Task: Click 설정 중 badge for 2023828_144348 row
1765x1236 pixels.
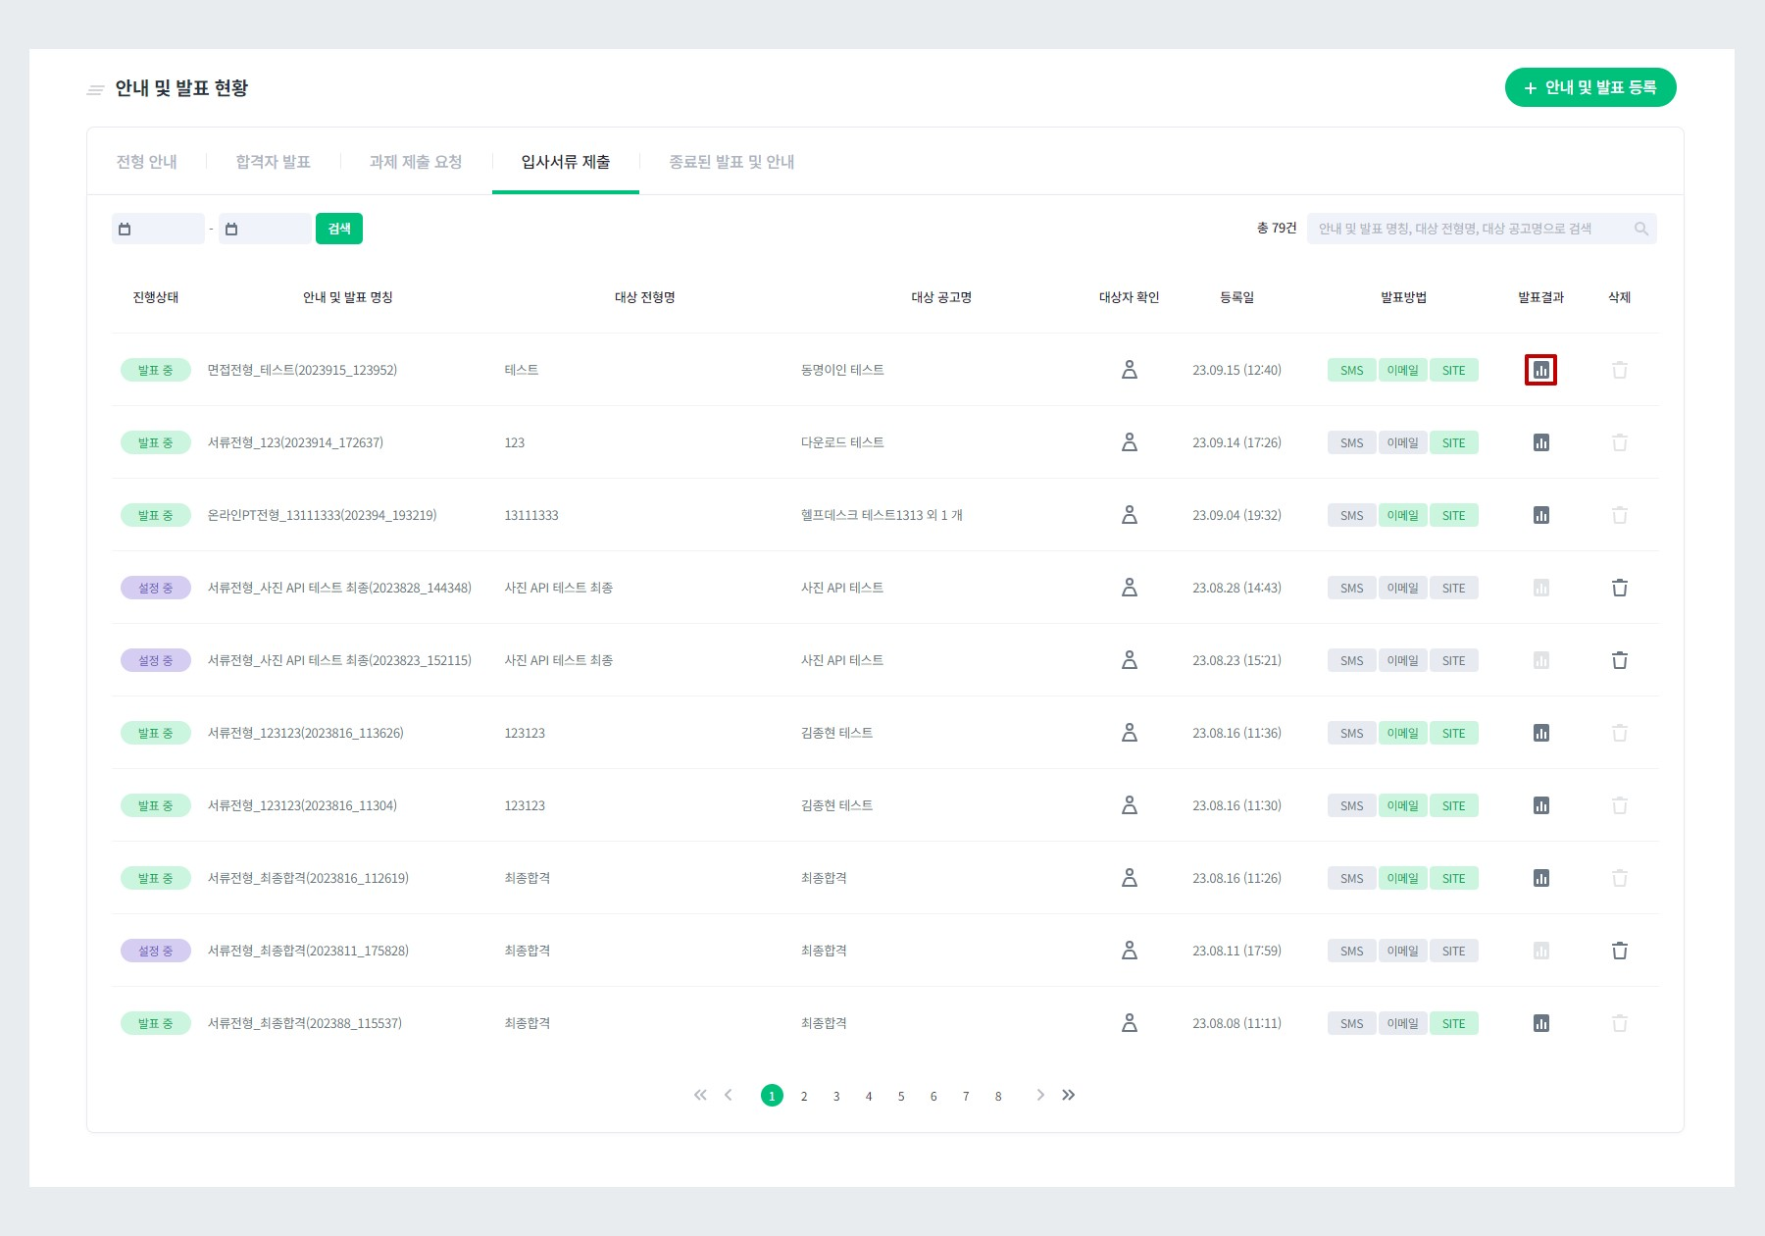Action: pyautogui.click(x=156, y=588)
